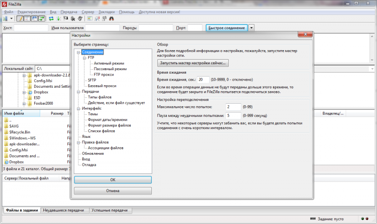377x224 pixels.
Task: Click the Порт input field
Action: click(195, 28)
